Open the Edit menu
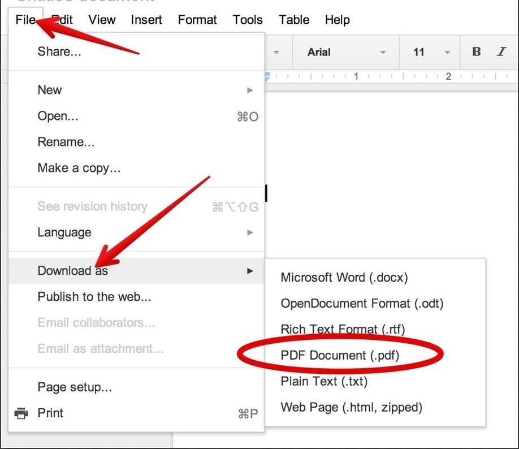Screen dimensions: 519x449 (x=62, y=20)
